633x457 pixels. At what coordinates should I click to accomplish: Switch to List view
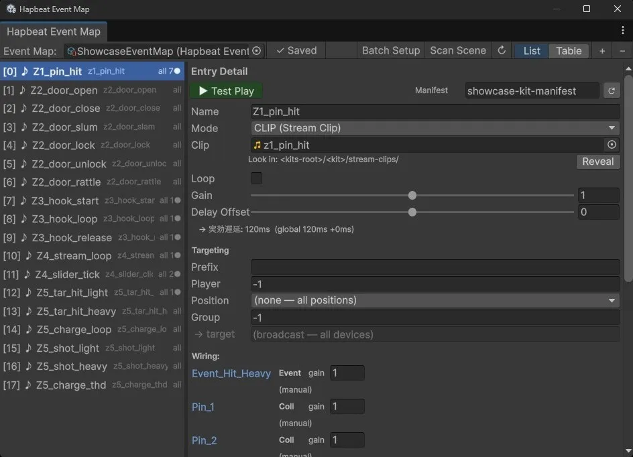point(531,51)
